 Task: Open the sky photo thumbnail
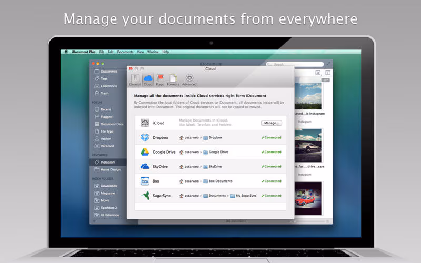tap(308, 96)
